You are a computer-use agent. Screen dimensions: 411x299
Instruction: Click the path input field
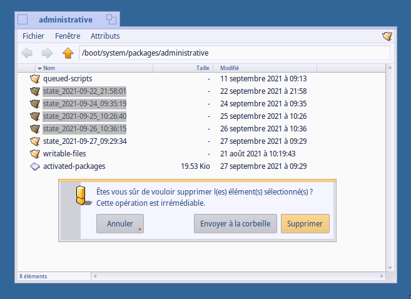click(x=235, y=53)
